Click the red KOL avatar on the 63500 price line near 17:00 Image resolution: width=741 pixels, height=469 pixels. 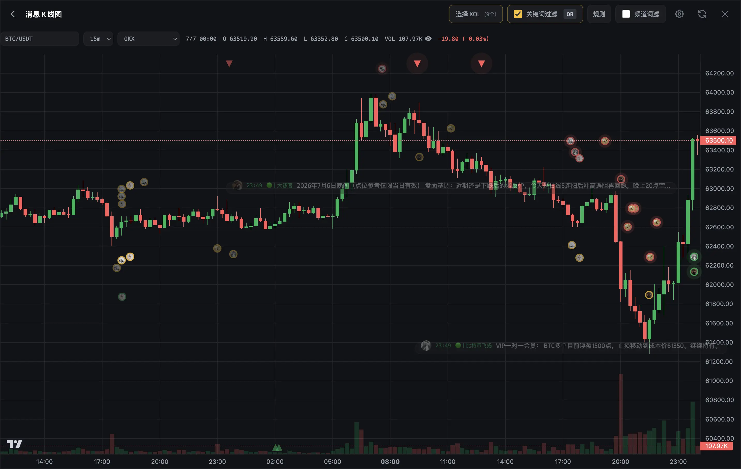[570, 141]
